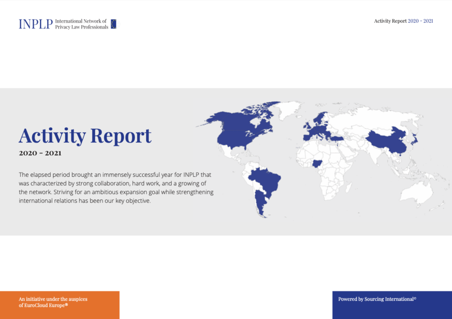The width and height of the screenshot is (452, 319).
Task: Select Japan on the world map
Action: point(415,139)
